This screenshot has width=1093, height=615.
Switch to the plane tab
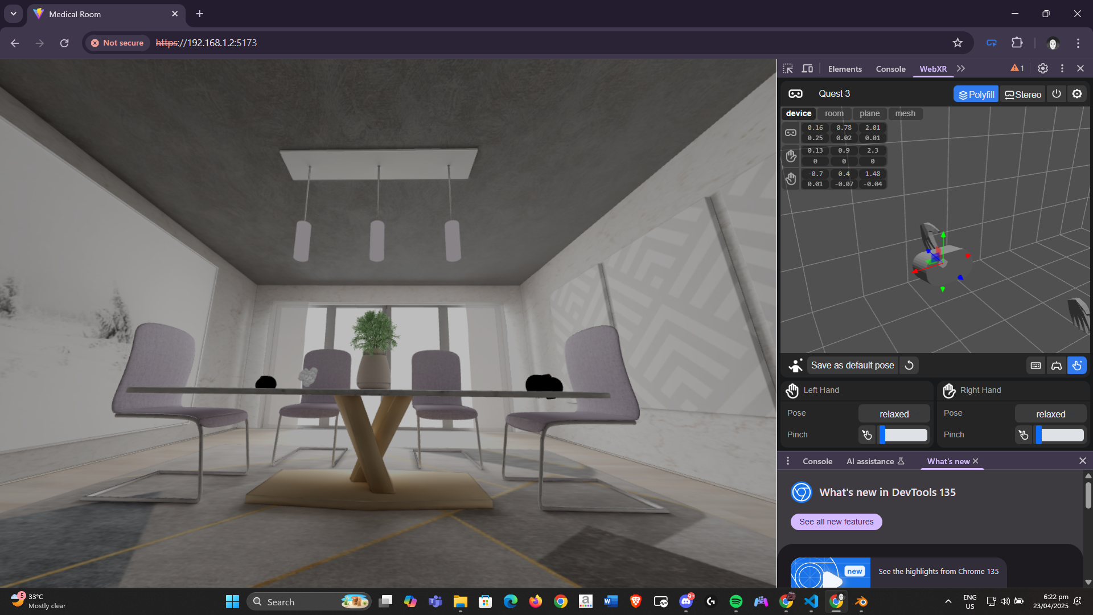(870, 113)
